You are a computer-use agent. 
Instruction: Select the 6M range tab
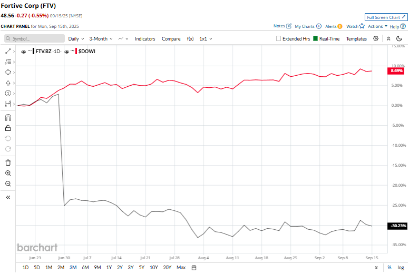tap(85, 268)
